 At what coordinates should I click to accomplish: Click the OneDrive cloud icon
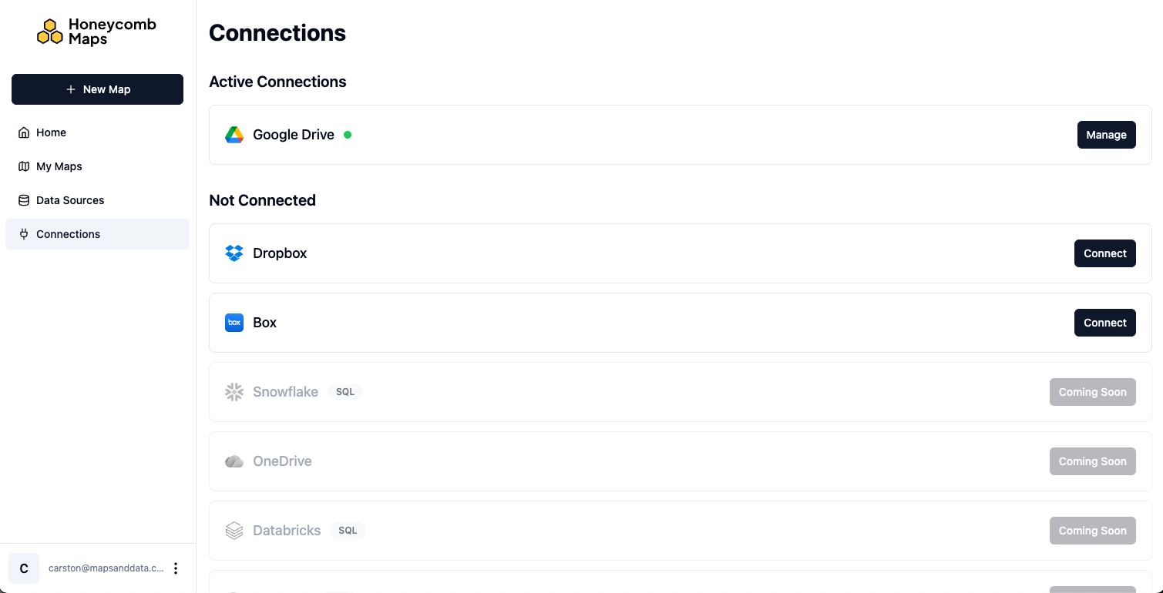[x=234, y=461]
